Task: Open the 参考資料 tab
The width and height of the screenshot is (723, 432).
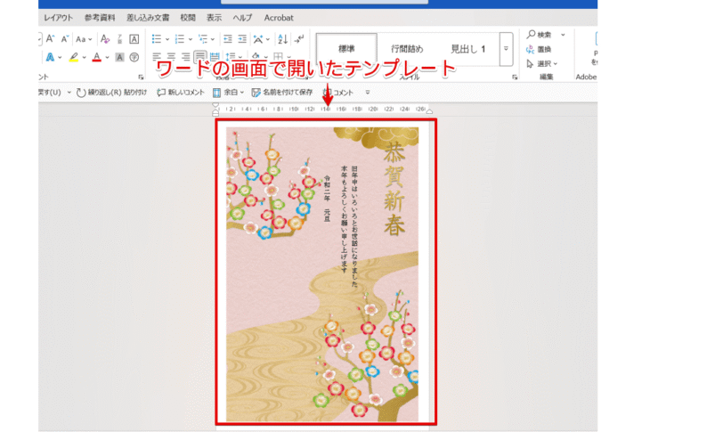Action: coord(100,18)
